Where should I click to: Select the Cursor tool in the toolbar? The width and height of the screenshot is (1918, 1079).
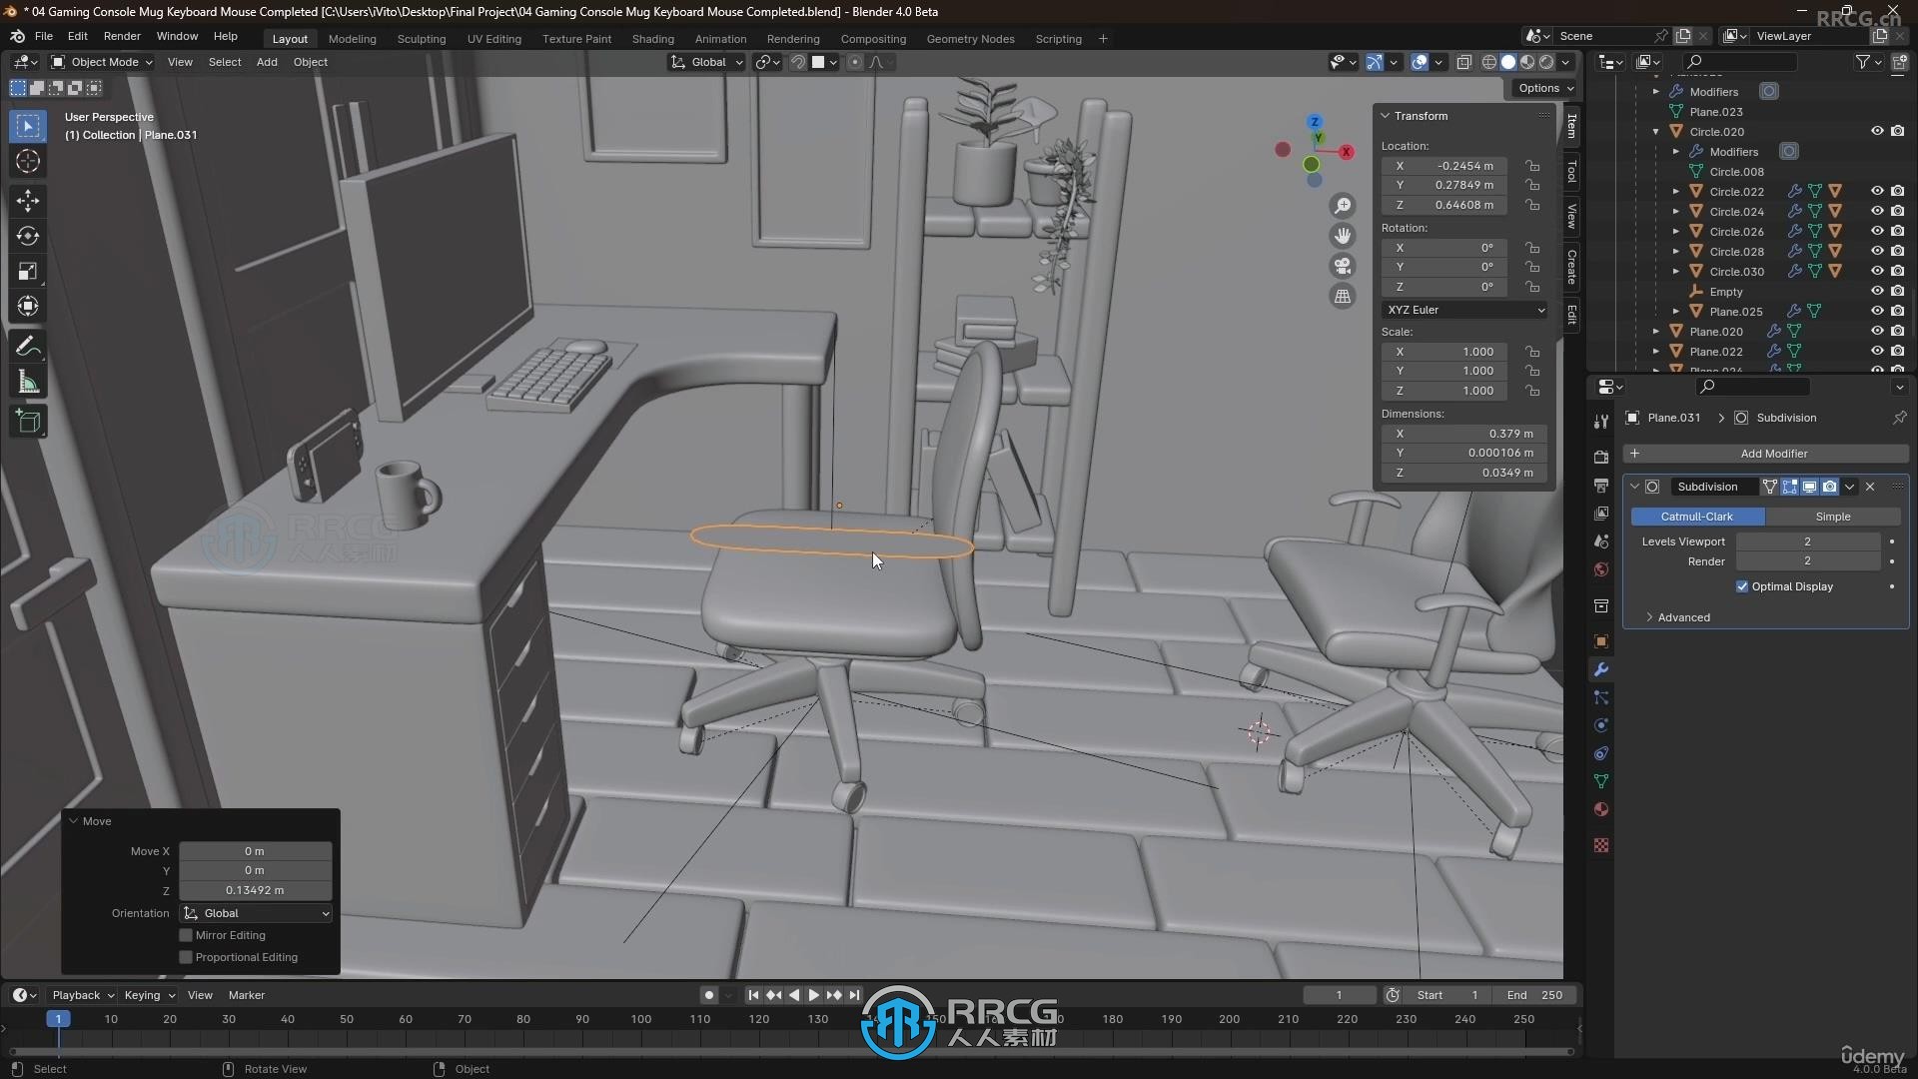28,161
